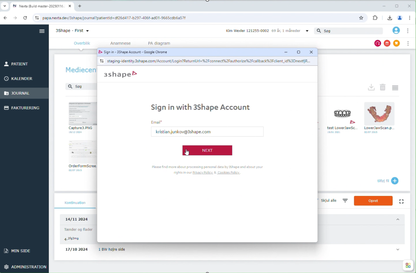Switch Mediecenter to list view icon
The height and width of the screenshot is (273, 416).
395,88
